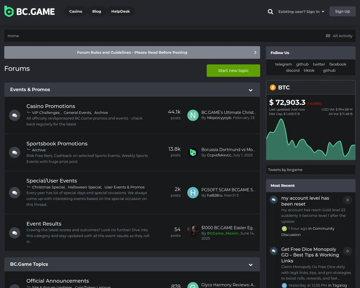Click Special/User Events forum bubble icon
The width and height of the screenshot is (360, 288).
pyautogui.click(x=15, y=193)
